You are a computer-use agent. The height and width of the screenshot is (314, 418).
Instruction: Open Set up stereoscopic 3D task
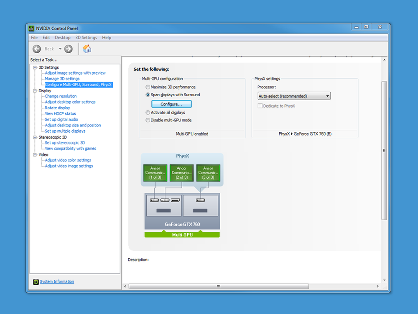point(65,143)
